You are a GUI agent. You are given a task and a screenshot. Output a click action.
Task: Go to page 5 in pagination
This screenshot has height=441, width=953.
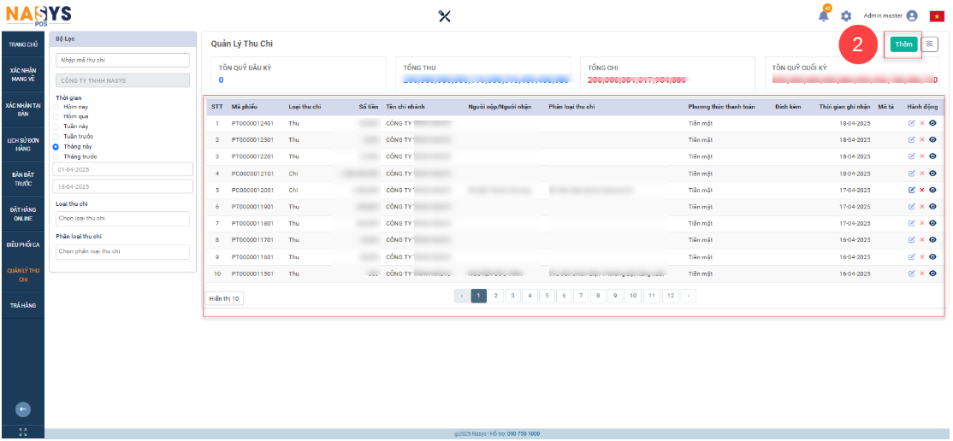(546, 296)
